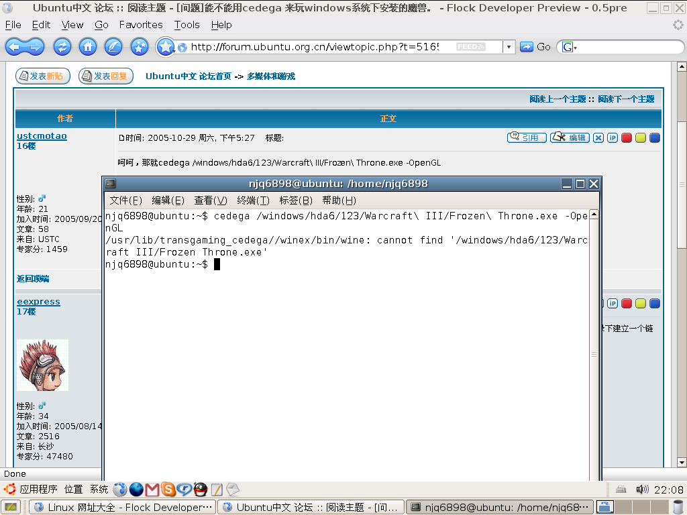The image size is (687, 515).
Task: Click the printer icon in the system tray
Action: click(x=621, y=490)
